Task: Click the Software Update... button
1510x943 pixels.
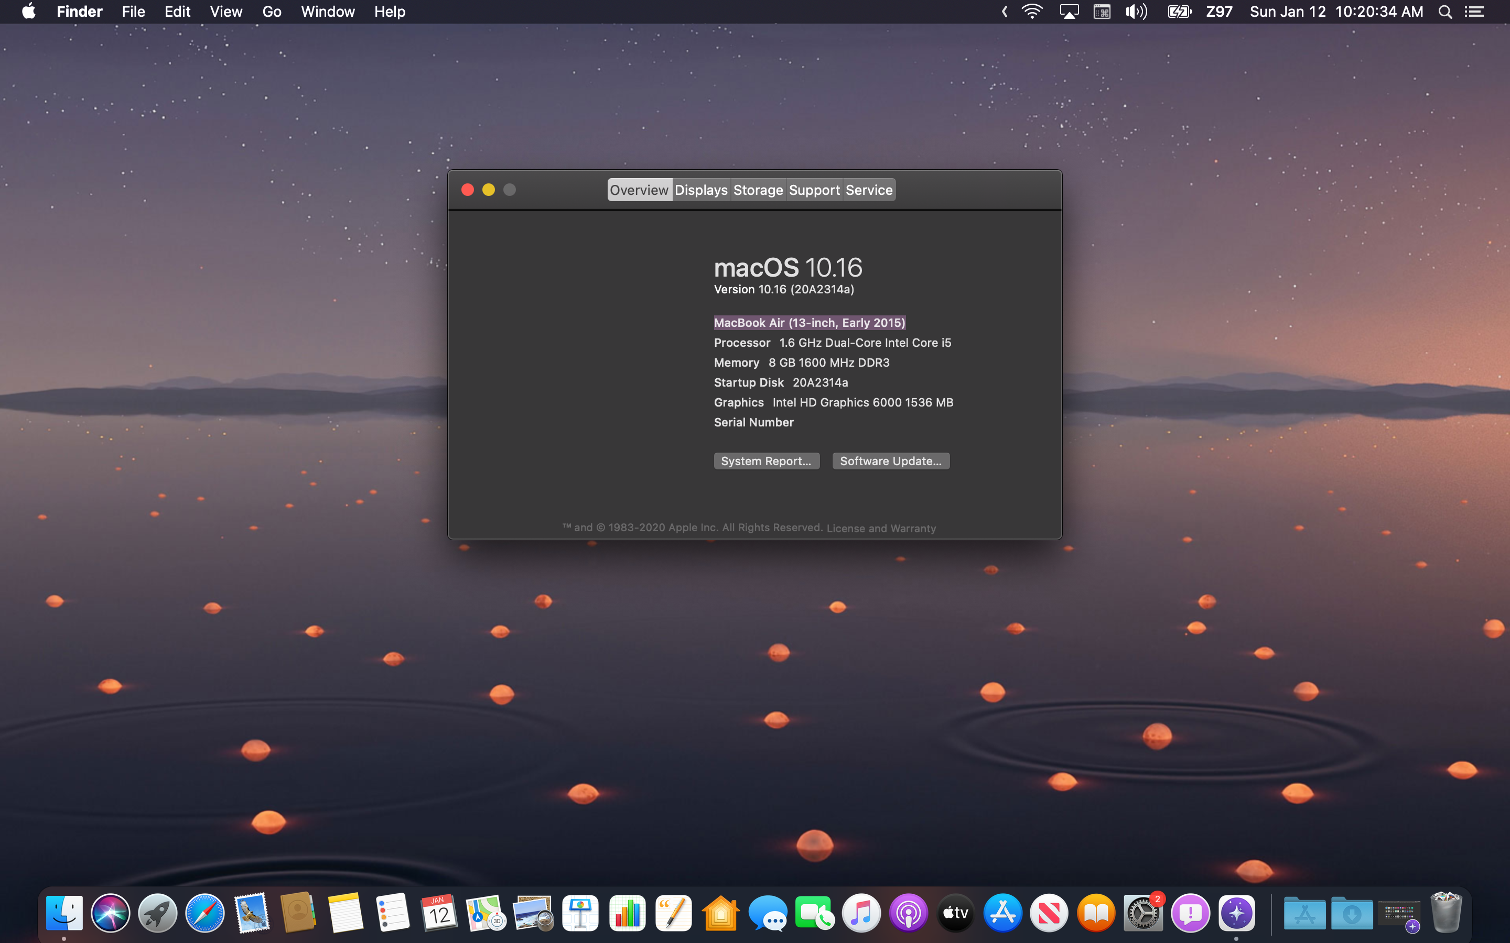Action: (x=890, y=461)
